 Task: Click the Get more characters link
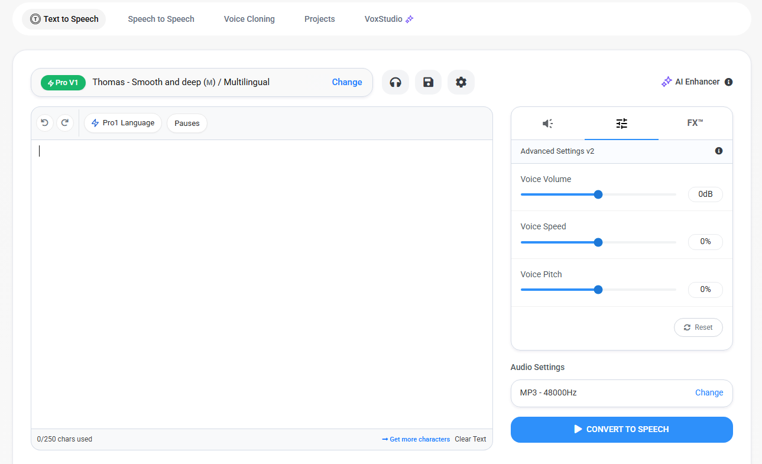click(416, 439)
